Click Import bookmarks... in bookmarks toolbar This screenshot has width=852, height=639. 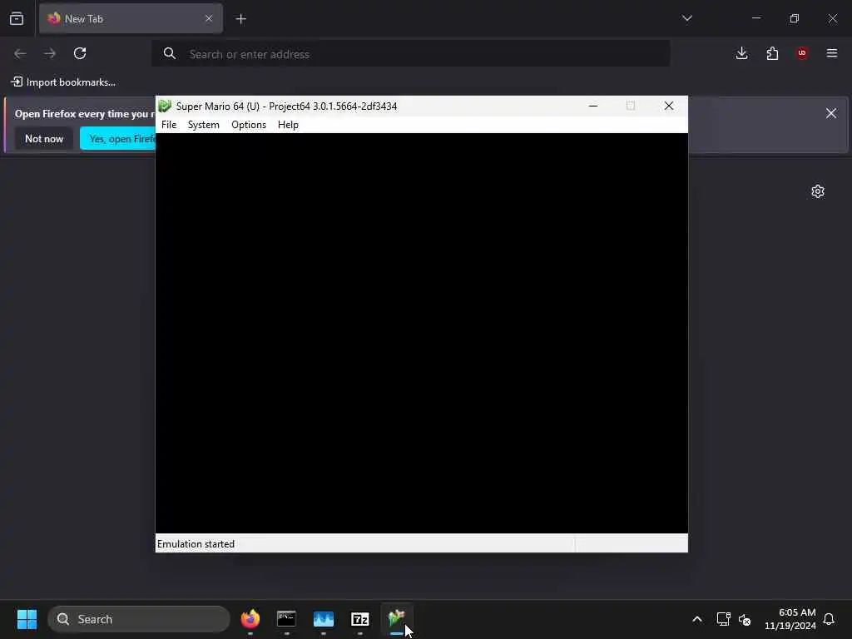pyautogui.click(x=63, y=82)
